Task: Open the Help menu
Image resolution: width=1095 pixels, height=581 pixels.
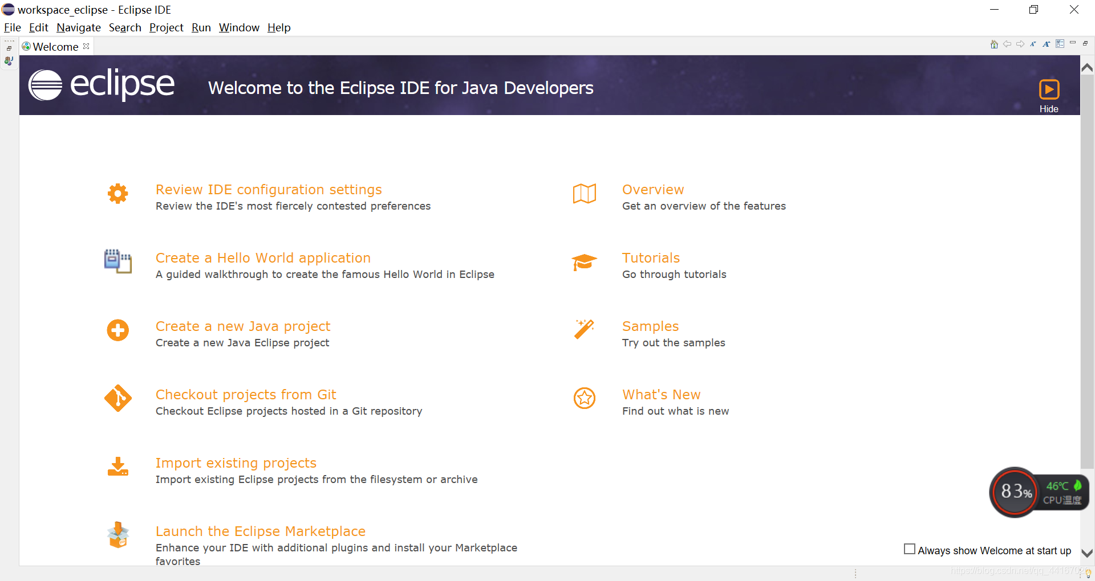Action: [x=279, y=27]
